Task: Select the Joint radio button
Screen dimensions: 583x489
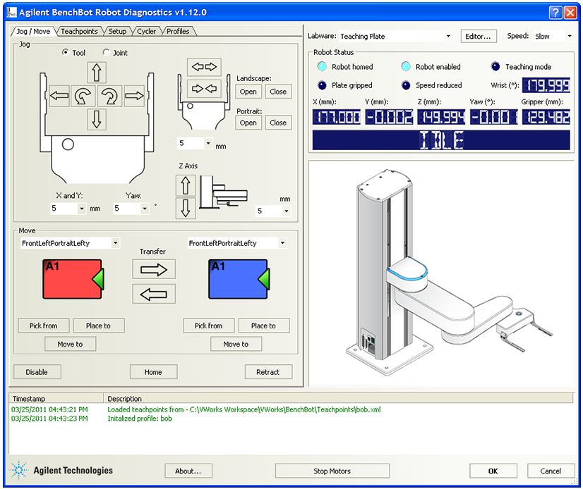Action: click(107, 53)
